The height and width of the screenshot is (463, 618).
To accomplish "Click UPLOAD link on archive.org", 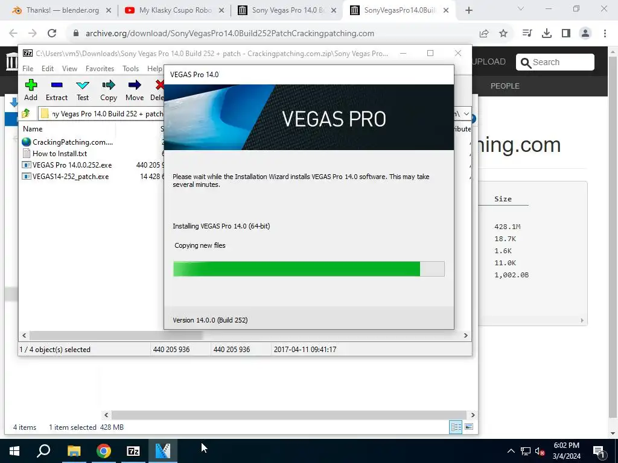I will tap(489, 62).
